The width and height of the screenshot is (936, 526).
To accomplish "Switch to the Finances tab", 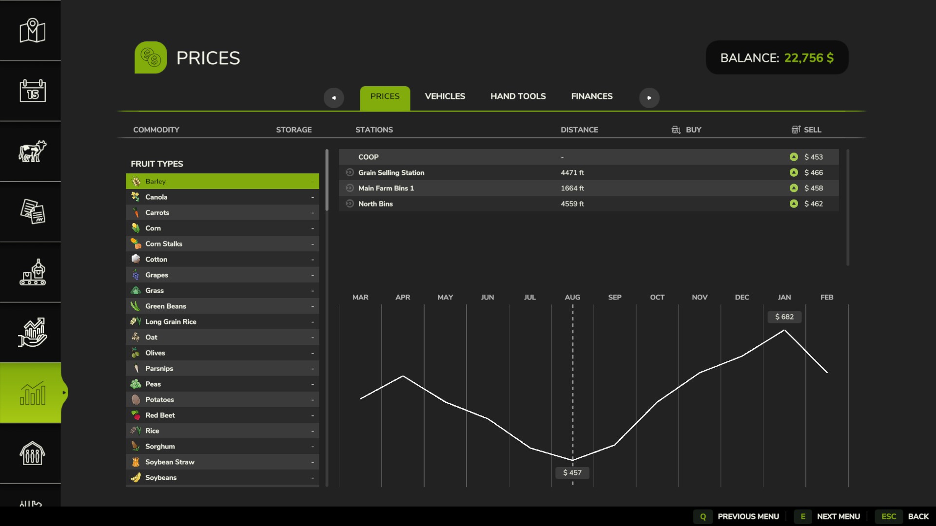I will coord(591,96).
